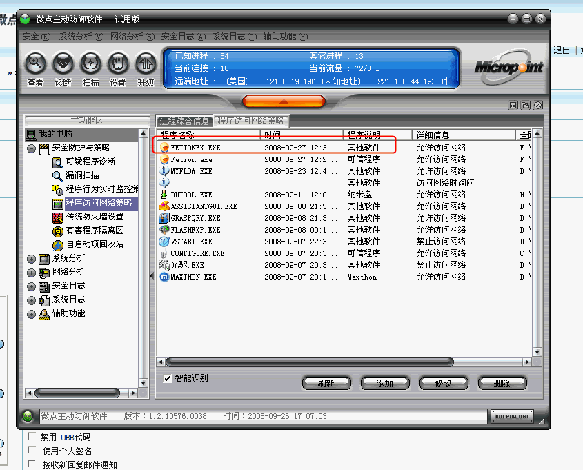This screenshot has height=470, width=583.
Task: Collapse sidebar using the divider arrow
Action: (x=152, y=276)
